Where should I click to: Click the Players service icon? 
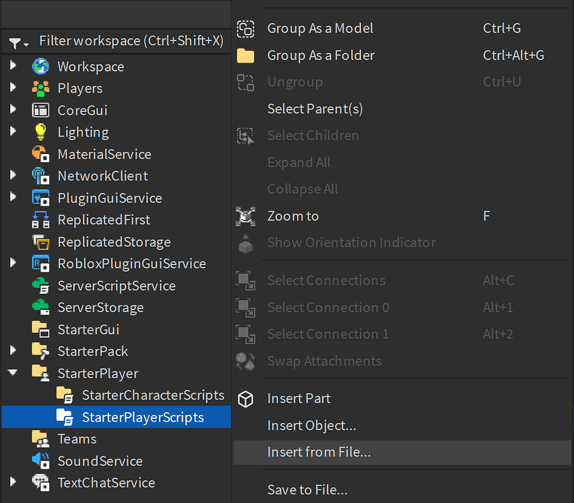coord(40,88)
